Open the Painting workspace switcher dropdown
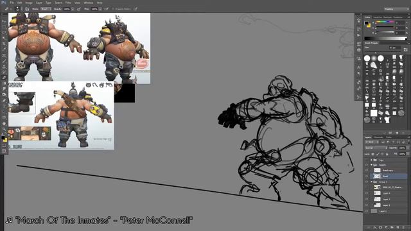 (396, 9)
